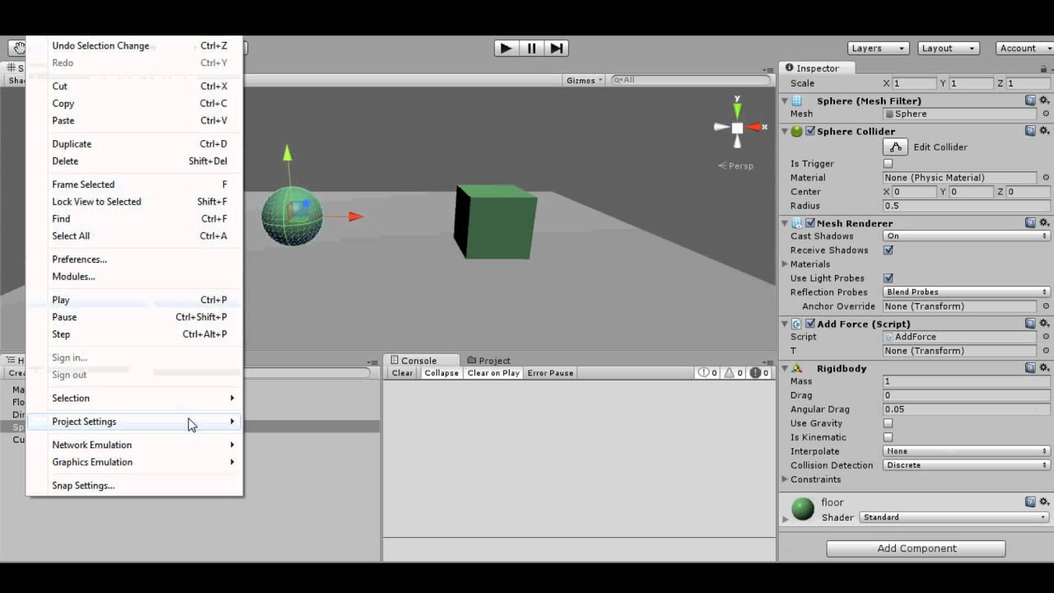Open the Sphere Mesh Filter gear menu
The width and height of the screenshot is (1054, 593).
tap(1044, 100)
